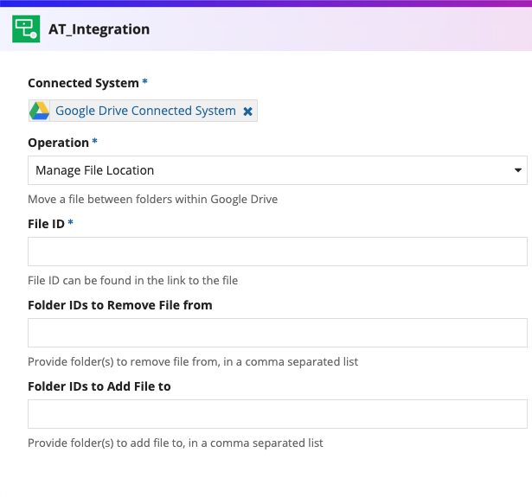Click 'Provide folder(s) to remove file from' hint
The width and height of the screenshot is (532, 497).
(x=193, y=362)
